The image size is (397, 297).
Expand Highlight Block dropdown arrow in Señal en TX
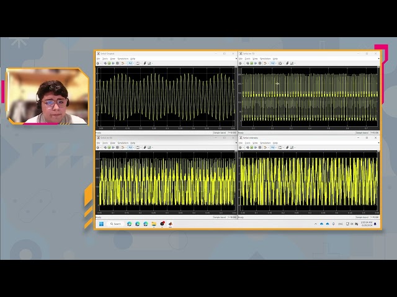269,63
